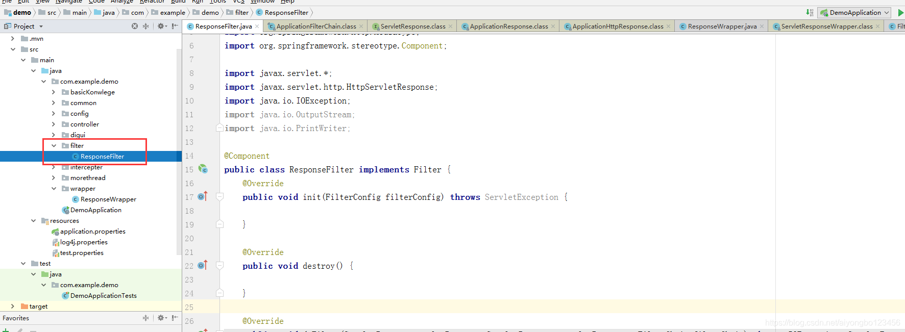Switch to the ApplicationHttpResponse.class tab
Viewport: 905px width, 332px height.
pyautogui.click(x=618, y=27)
